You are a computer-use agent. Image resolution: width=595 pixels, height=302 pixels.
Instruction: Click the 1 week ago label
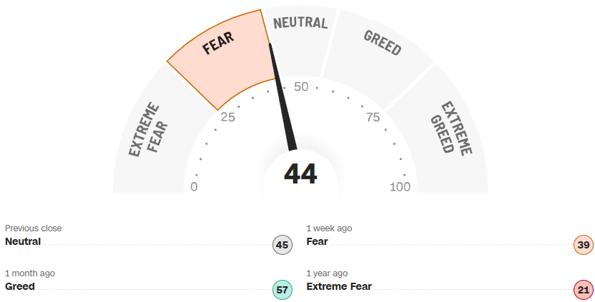(x=329, y=228)
